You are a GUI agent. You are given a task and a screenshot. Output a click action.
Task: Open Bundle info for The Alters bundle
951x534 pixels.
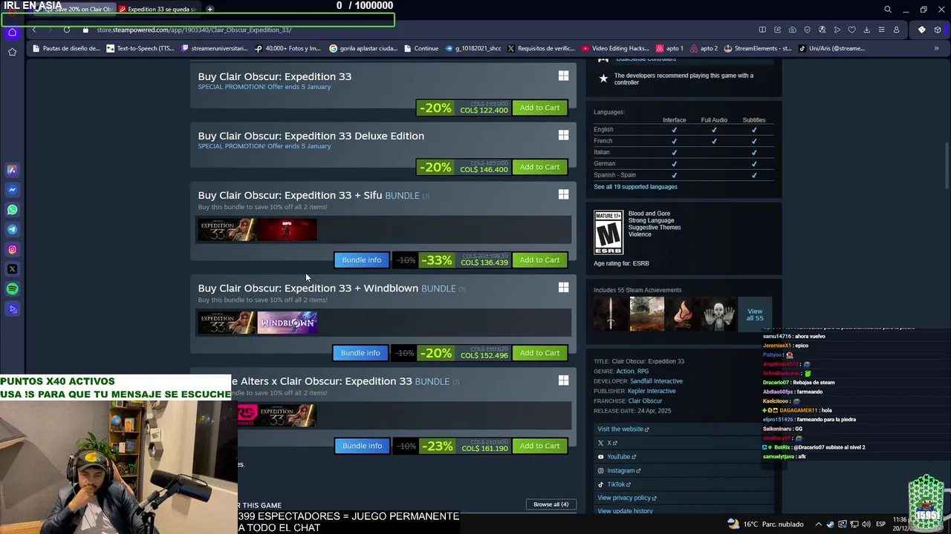pyautogui.click(x=362, y=446)
